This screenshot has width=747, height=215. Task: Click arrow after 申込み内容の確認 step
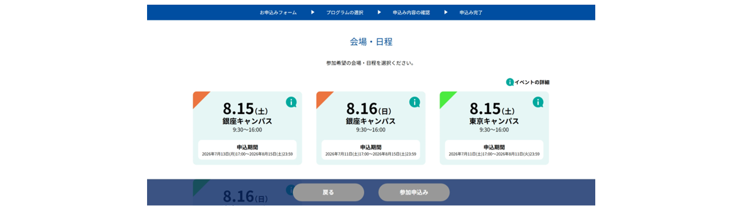445,12
